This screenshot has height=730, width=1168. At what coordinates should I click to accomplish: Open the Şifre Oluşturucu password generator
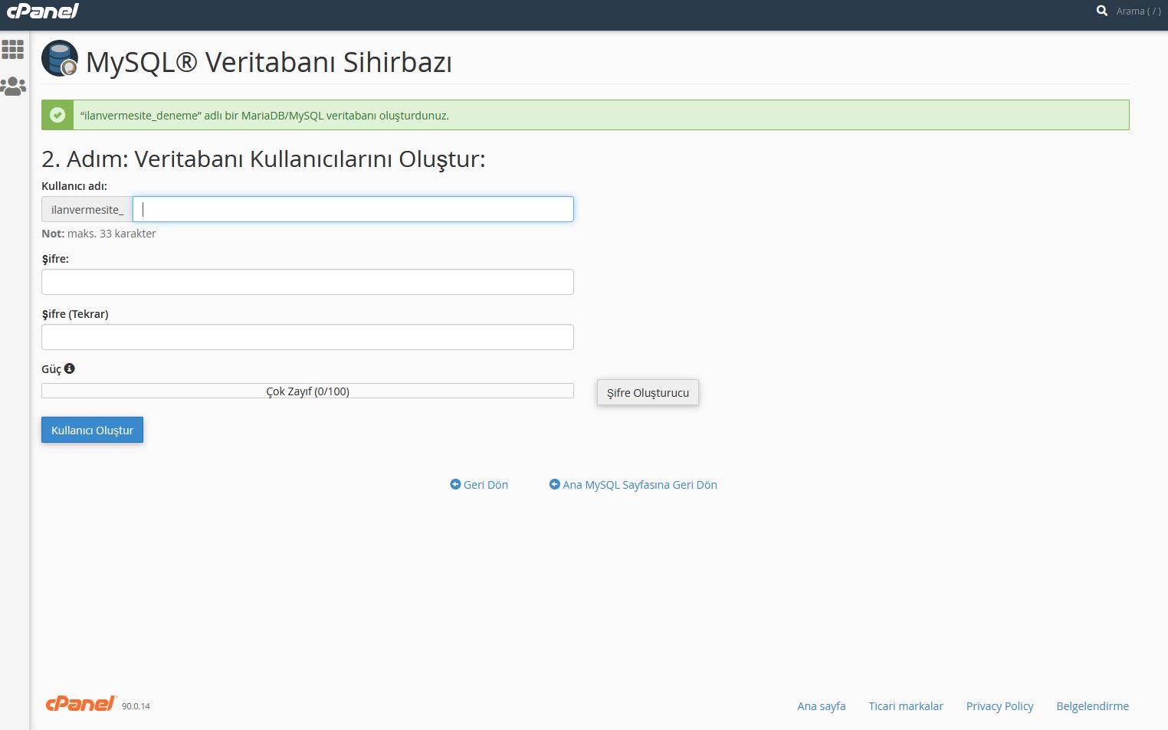pyautogui.click(x=648, y=393)
